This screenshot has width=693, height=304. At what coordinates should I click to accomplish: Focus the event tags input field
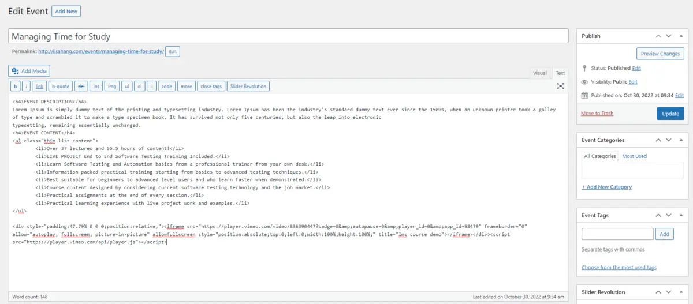click(617, 234)
